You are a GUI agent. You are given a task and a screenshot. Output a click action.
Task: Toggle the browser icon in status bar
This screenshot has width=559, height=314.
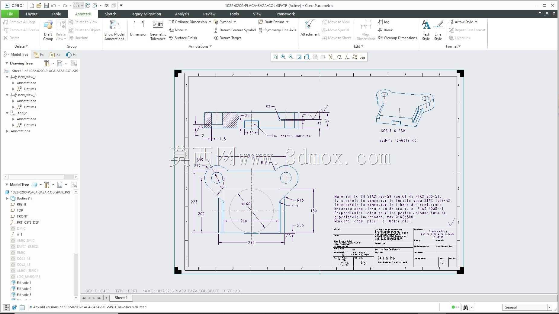click(x=14, y=307)
